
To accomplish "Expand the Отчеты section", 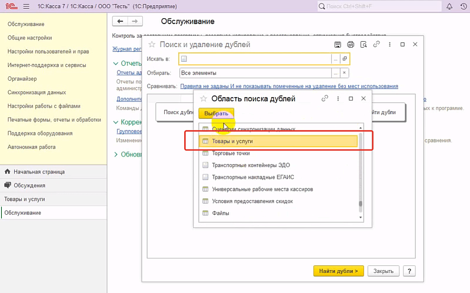I will (x=116, y=63).
